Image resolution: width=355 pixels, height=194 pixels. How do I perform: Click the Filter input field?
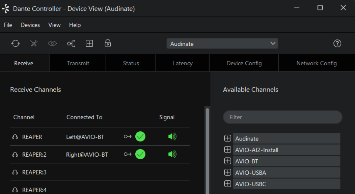[282, 117]
